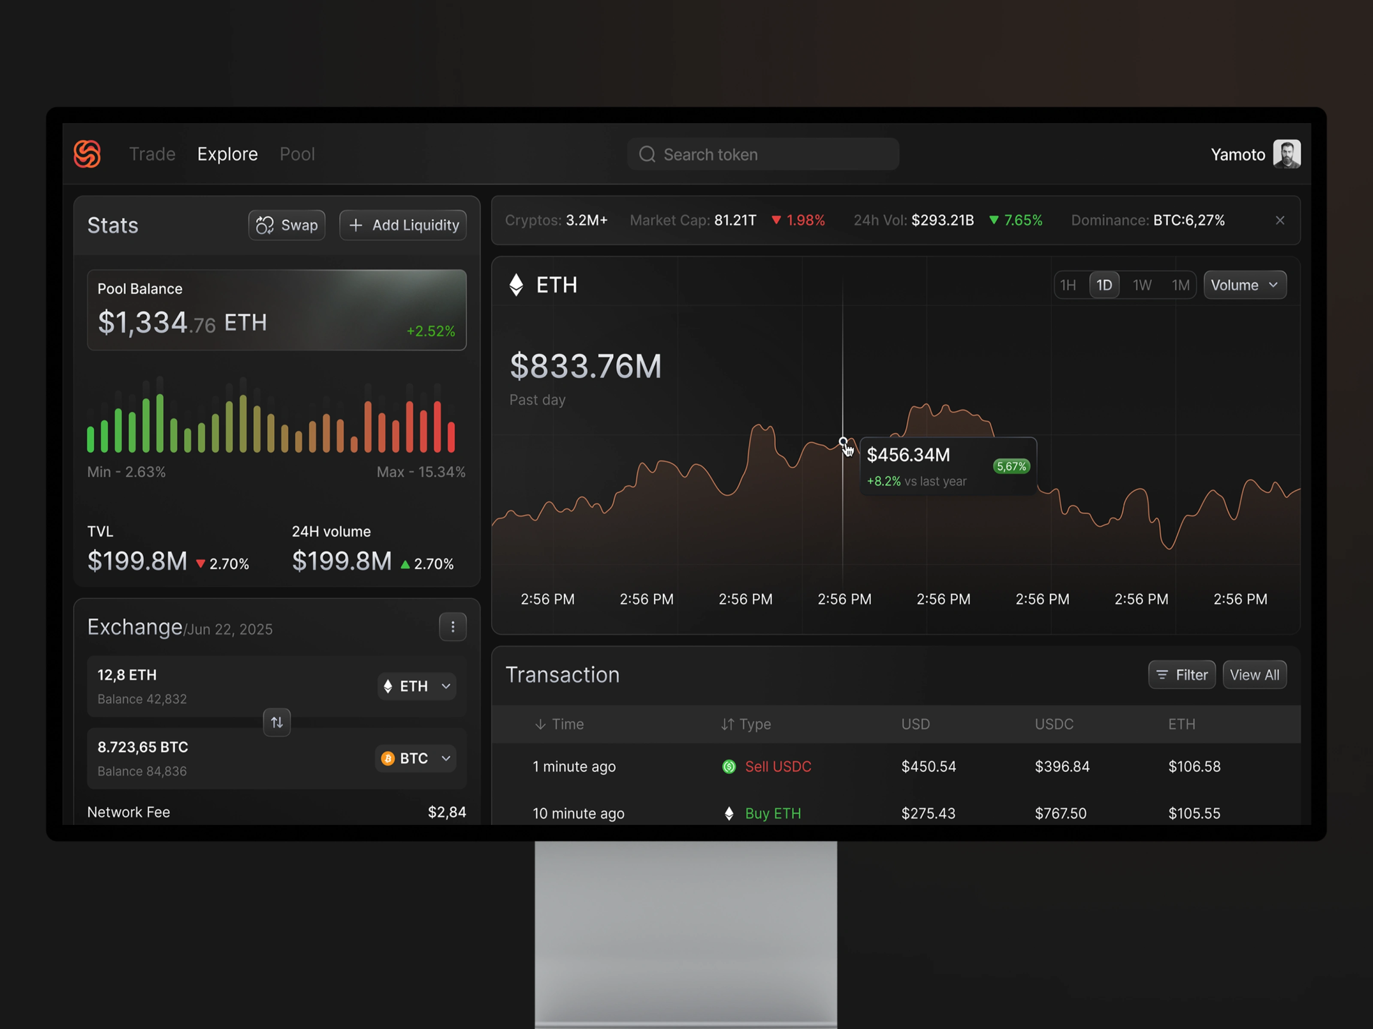Open Exchange three-dot options menu

453,627
